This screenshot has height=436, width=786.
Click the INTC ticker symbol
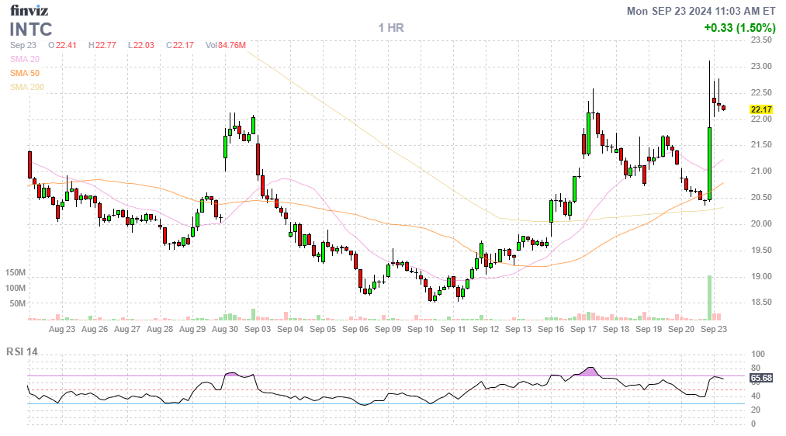(x=31, y=29)
